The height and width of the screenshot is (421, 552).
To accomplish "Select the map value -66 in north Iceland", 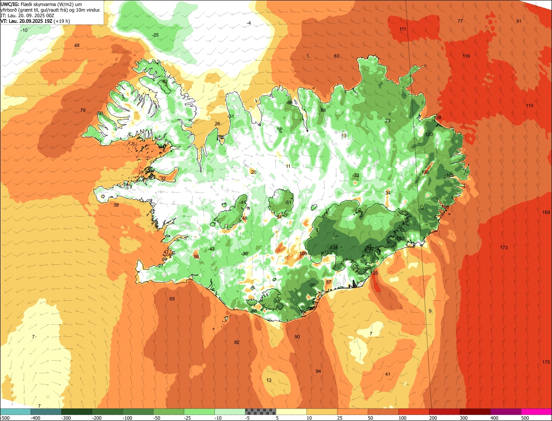I will pyautogui.click(x=289, y=103).
